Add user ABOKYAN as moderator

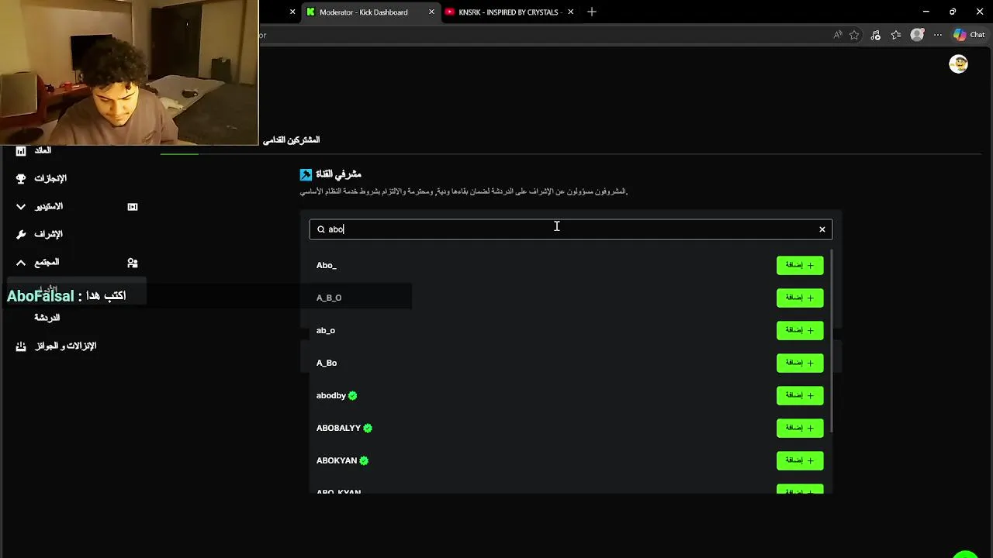(x=800, y=460)
